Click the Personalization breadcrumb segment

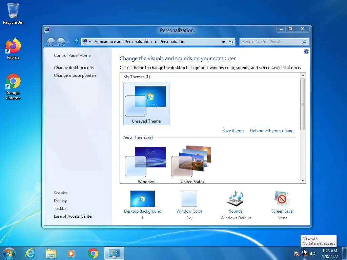pos(173,42)
